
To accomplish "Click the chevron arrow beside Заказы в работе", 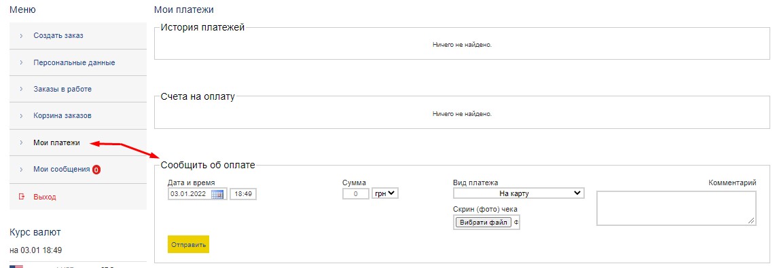I will click(21, 89).
